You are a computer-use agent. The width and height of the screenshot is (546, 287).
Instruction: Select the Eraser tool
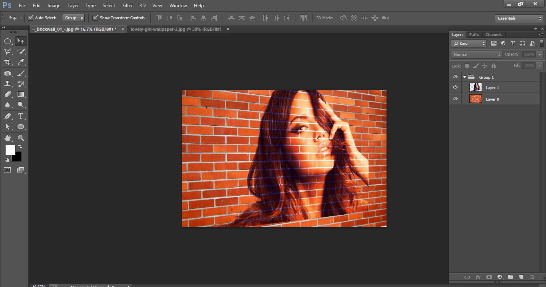pyautogui.click(x=7, y=94)
